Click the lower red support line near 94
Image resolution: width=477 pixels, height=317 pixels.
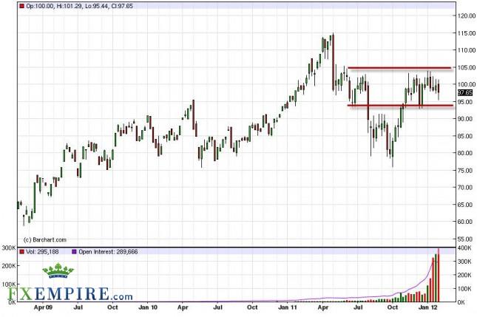(400, 106)
